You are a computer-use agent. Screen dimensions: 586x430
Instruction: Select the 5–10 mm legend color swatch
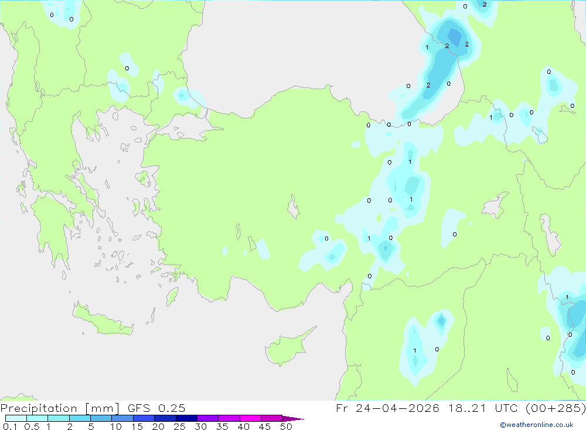[x=101, y=418]
